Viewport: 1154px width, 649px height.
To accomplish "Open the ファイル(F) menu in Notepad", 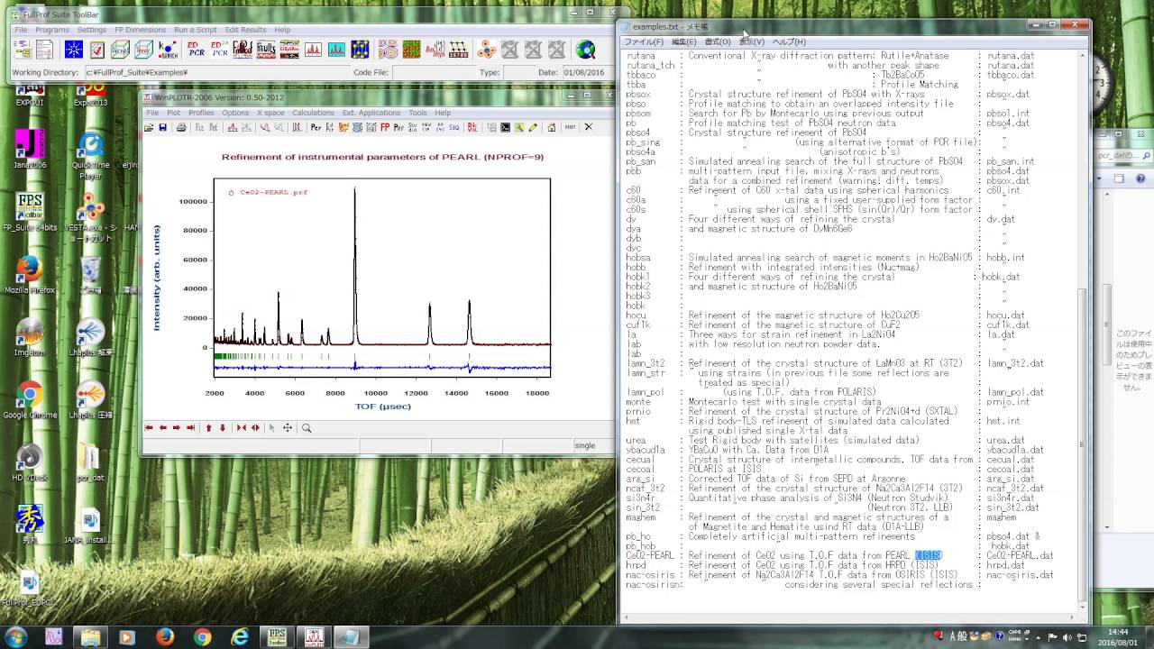I will click(x=644, y=41).
